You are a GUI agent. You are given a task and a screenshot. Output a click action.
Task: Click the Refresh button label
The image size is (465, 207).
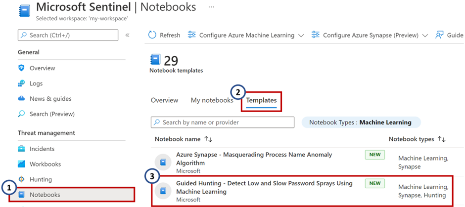coord(170,35)
